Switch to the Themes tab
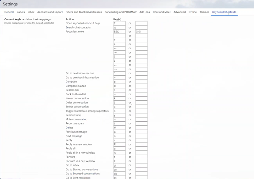The image size is (254, 179). click(204, 12)
